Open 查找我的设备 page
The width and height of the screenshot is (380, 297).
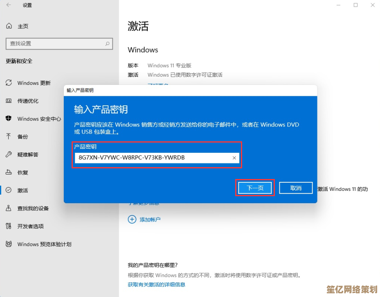coord(33,209)
